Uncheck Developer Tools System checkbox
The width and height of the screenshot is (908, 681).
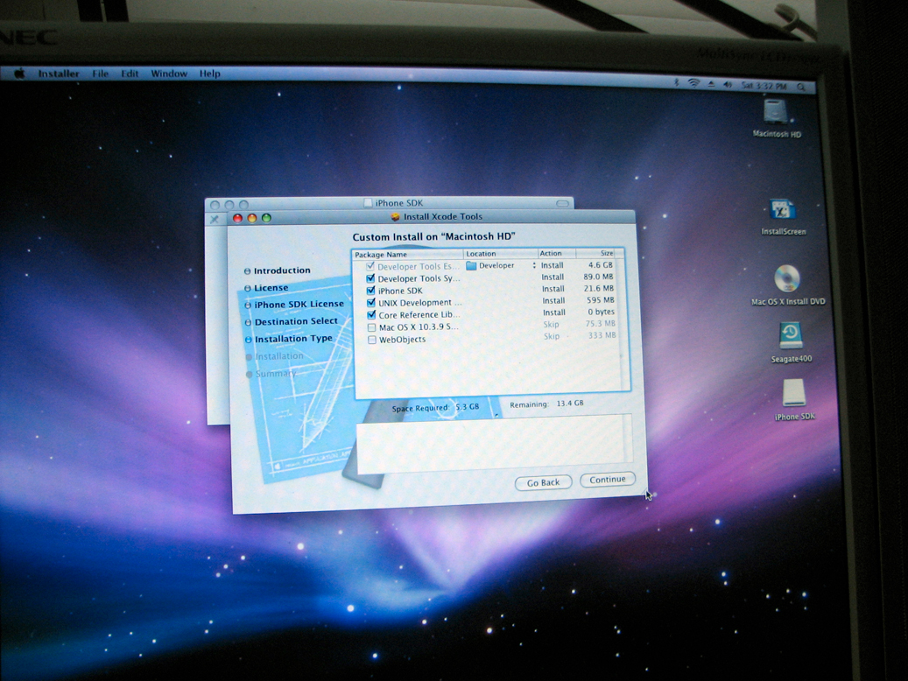click(x=370, y=278)
